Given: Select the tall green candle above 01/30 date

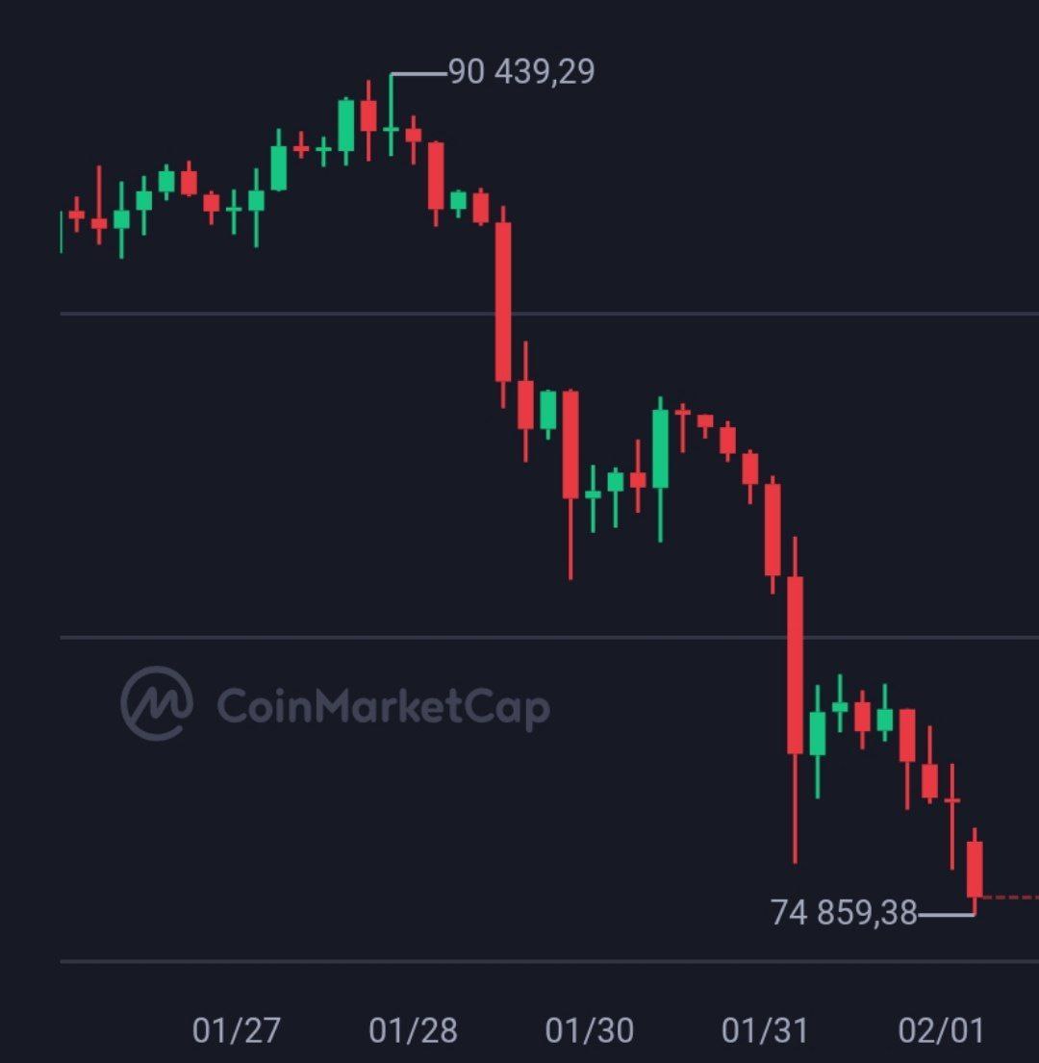Looking at the screenshot, I should click(x=660, y=448).
